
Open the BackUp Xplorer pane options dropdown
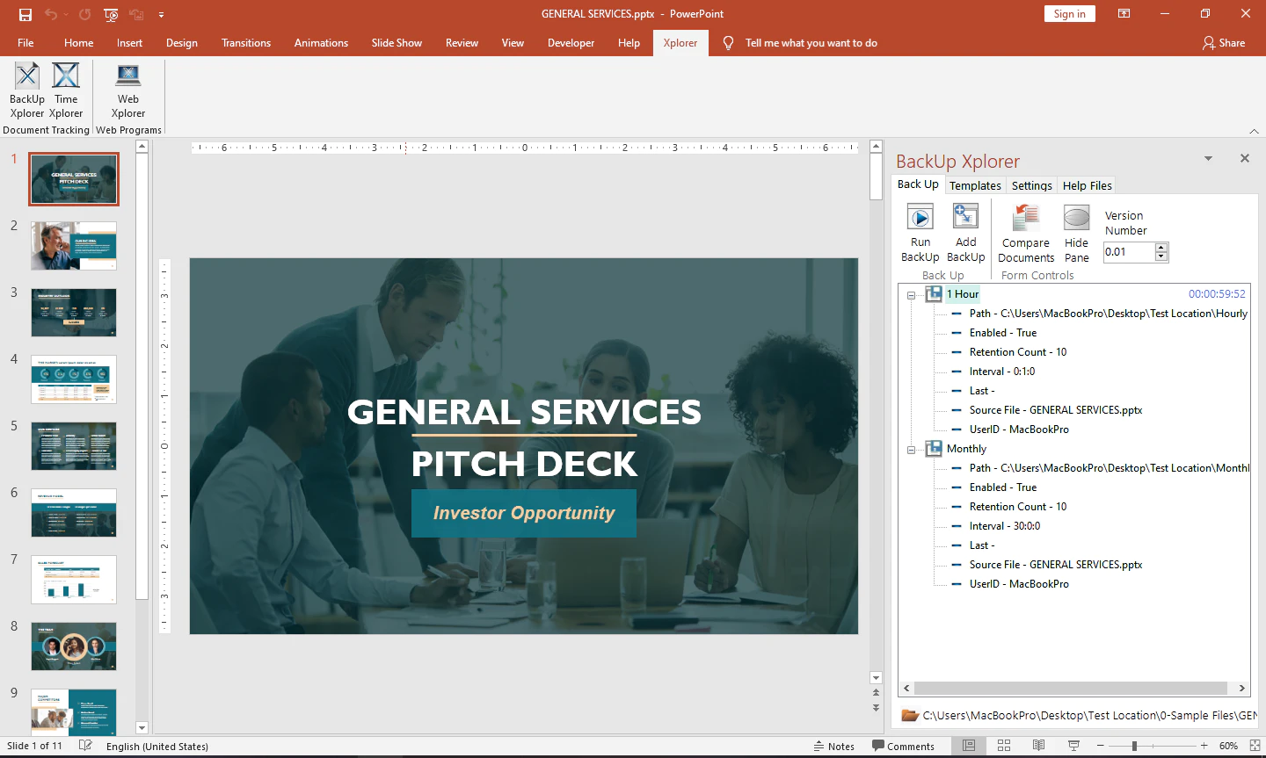tap(1208, 159)
